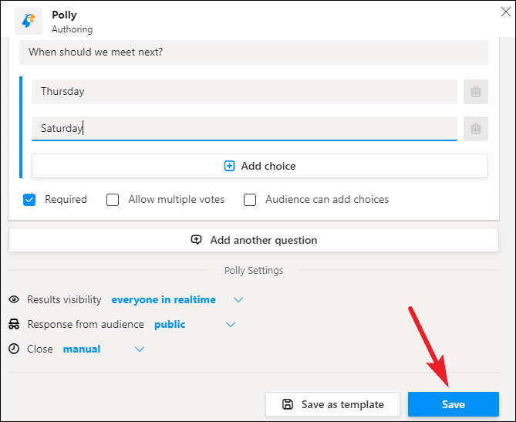Click the floppy disk icon on Save as template

pyautogui.click(x=288, y=404)
